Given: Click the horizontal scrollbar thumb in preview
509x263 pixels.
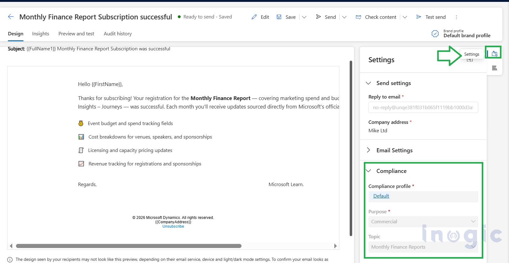Looking at the screenshot, I should [x=129, y=246].
